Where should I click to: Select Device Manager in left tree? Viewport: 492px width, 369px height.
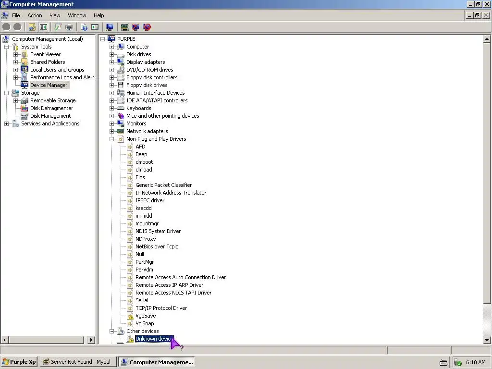click(x=49, y=85)
